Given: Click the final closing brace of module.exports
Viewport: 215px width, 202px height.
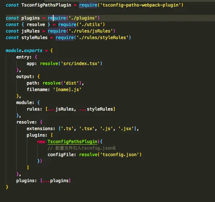Looking at the screenshot, I should tap(7, 187).
